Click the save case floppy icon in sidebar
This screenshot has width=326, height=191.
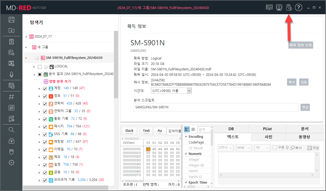(12, 20)
